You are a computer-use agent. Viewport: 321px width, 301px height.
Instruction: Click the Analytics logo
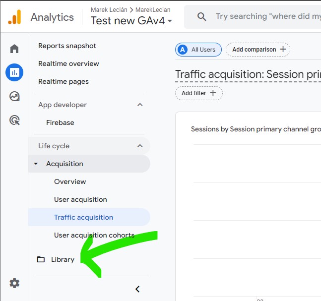click(x=15, y=17)
